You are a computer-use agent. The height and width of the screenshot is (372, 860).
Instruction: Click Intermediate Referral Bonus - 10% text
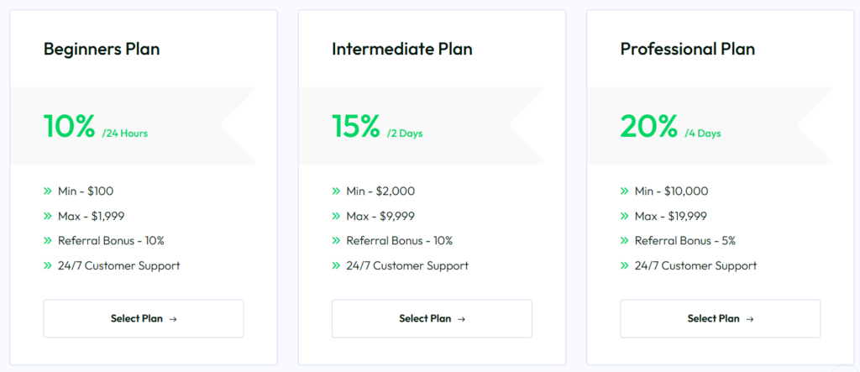(x=399, y=241)
